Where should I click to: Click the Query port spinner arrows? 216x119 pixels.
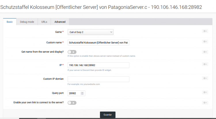pyautogui.click(x=82, y=93)
